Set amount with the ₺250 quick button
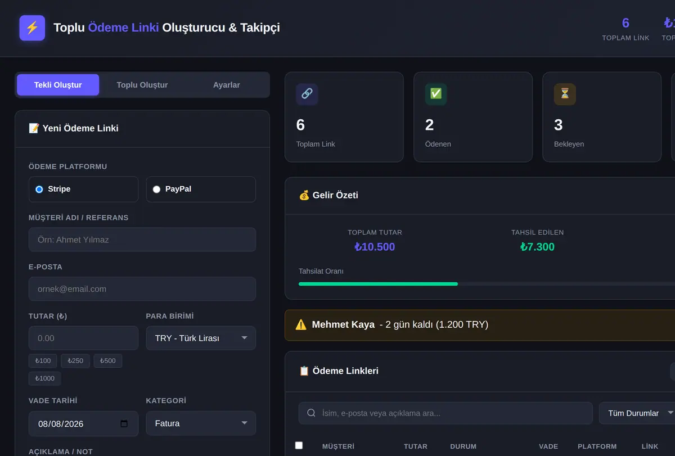Viewport: 675px width, 456px height. 75,360
